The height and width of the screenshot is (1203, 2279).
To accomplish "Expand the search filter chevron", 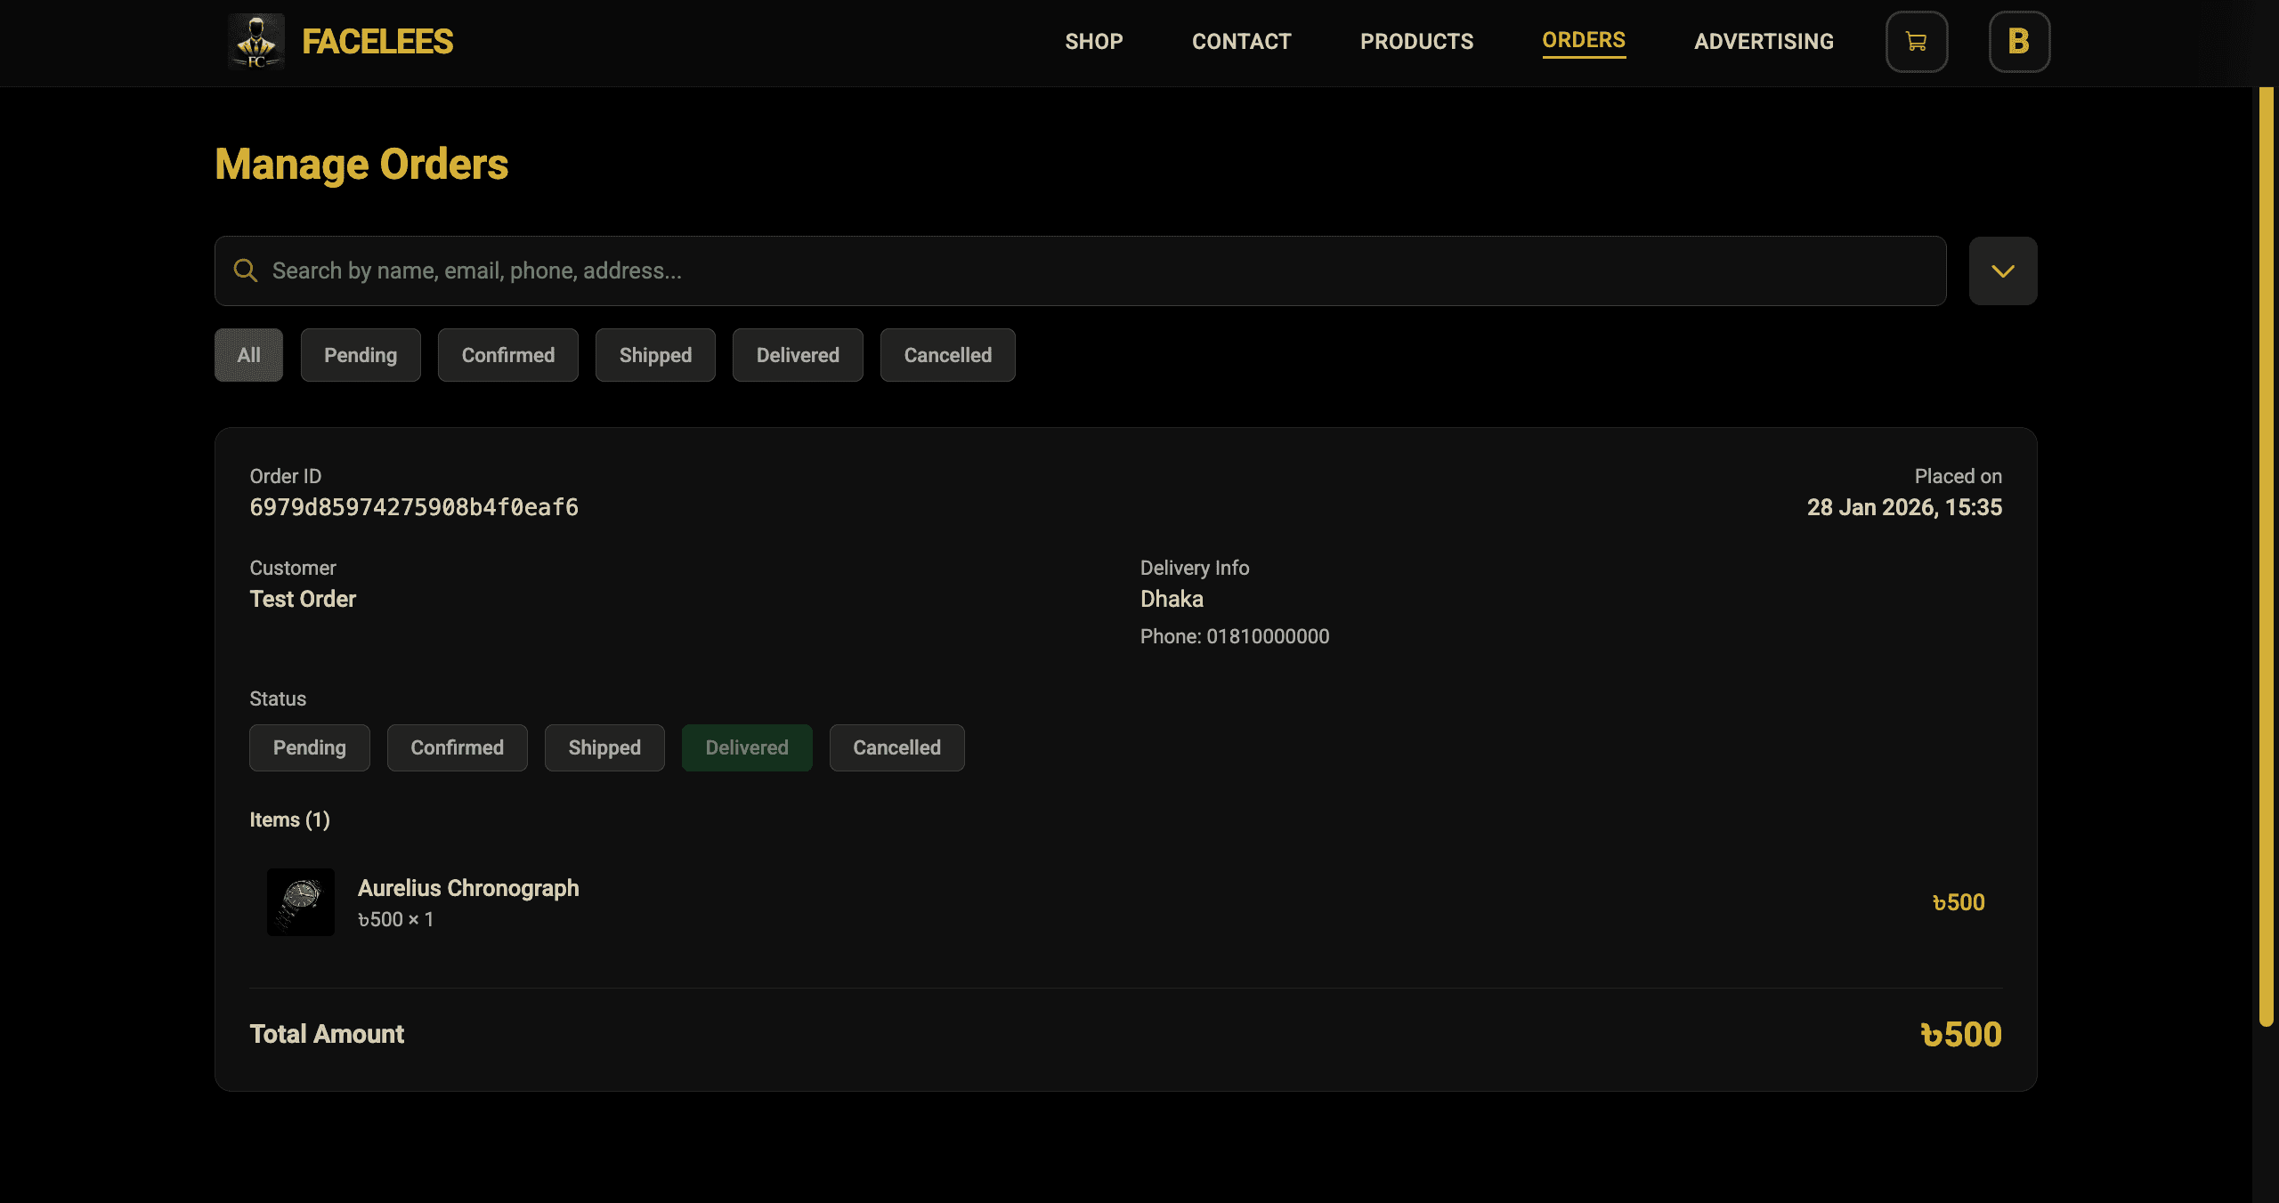I will point(2002,270).
